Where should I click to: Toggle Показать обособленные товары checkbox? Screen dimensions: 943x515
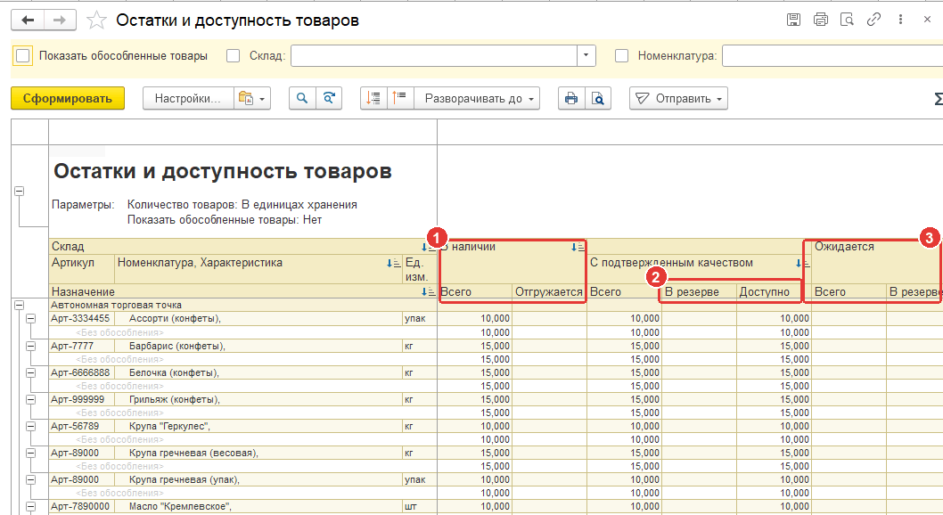coord(23,56)
